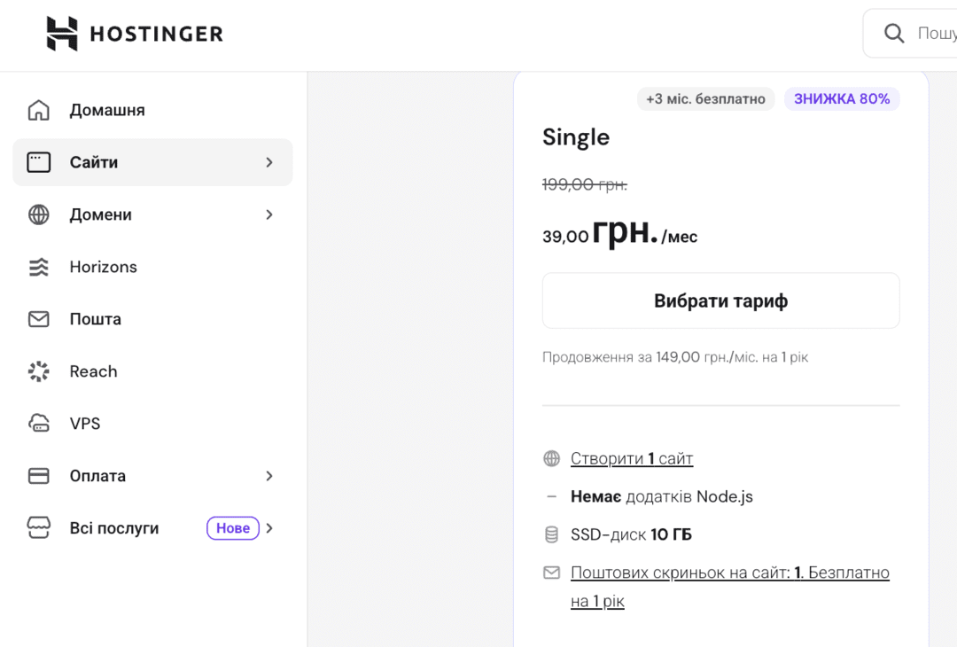Select the VPS cloud server icon

(39, 423)
